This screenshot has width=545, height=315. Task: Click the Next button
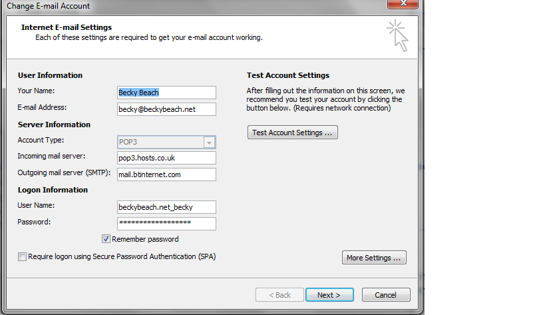(329, 295)
